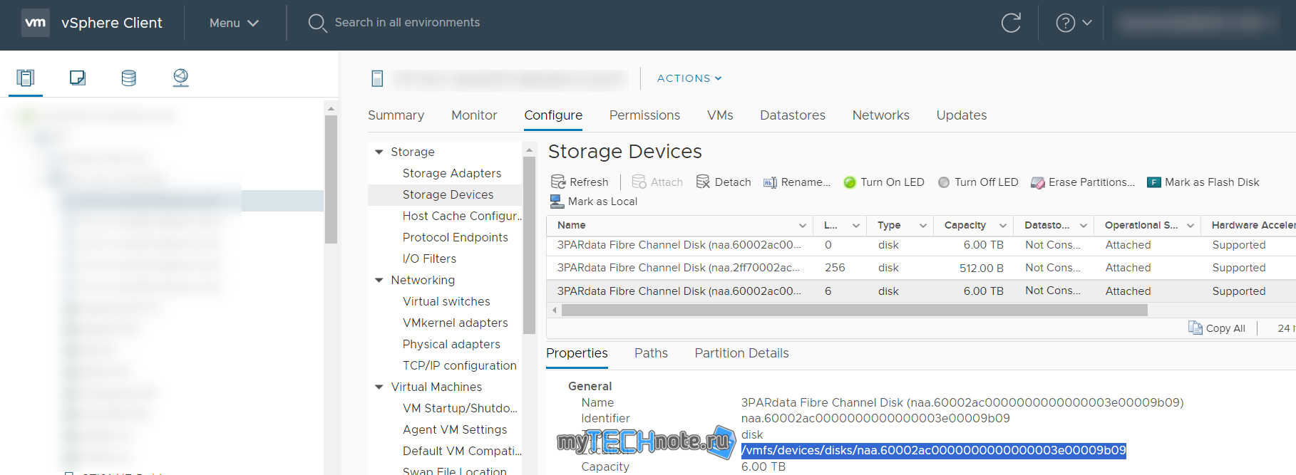Click Mark as Flash Disk
1296x475 pixels.
tap(1203, 182)
